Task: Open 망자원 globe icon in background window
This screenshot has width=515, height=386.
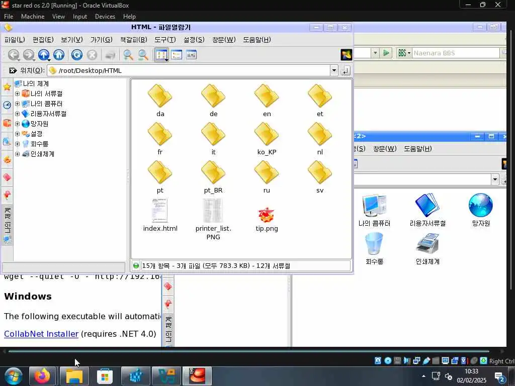Action: pyautogui.click(x=481, y=210)
